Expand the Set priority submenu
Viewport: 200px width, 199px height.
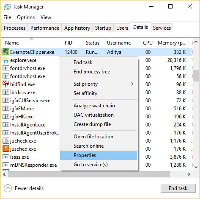(99, 84)
